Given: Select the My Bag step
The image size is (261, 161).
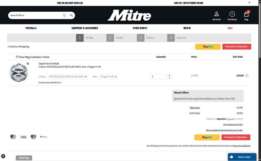Looking at the screenshot, I should pyautogui.click(x=85, y=38).
